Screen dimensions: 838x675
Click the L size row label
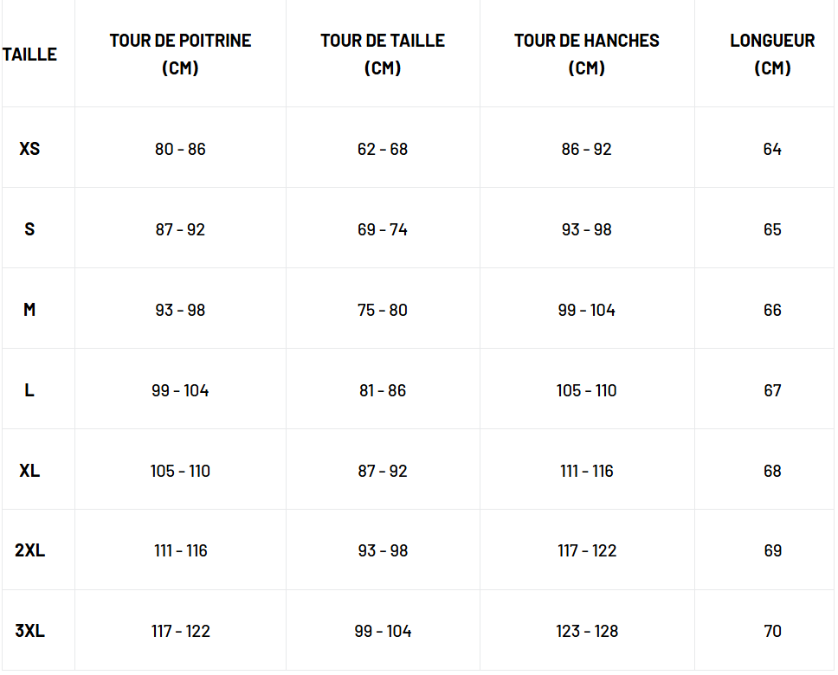click(x=29, y=390)
